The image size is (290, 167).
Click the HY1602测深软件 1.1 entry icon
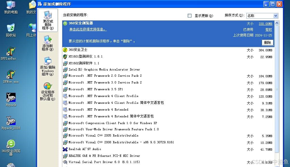pyautogui.click(x=65, y=63)
